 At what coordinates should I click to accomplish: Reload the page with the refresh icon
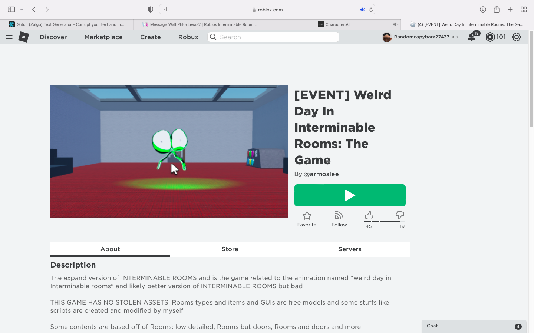[x=370, y=10]
